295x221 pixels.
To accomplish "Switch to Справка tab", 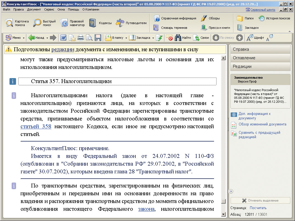I will (260, 49).
